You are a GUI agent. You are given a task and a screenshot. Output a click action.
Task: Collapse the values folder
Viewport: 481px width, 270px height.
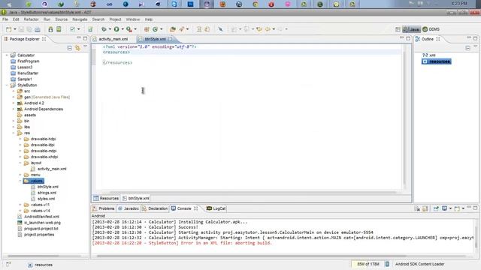click(20, 181)
